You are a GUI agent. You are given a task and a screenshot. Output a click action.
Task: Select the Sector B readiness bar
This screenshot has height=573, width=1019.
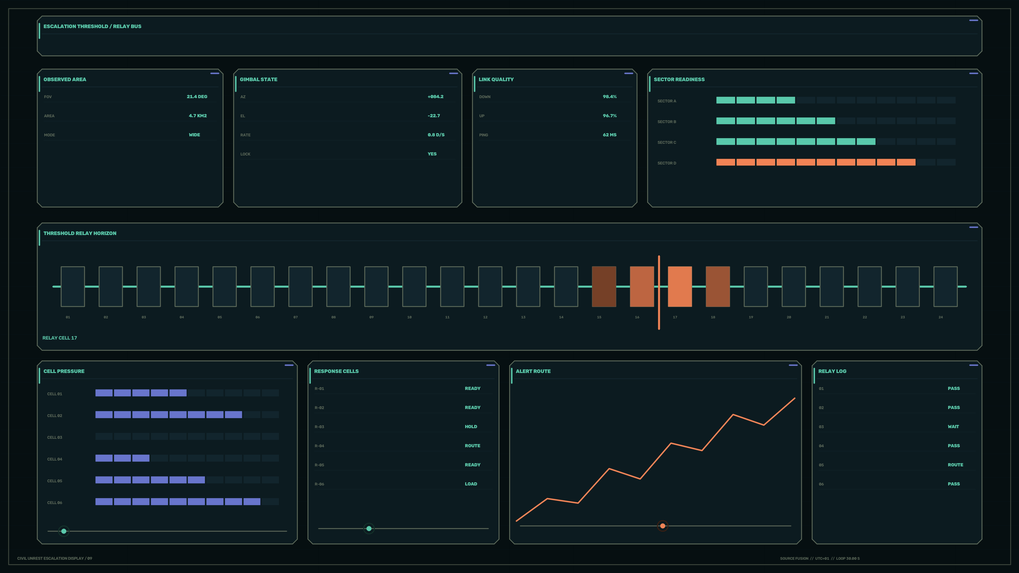pos(836,121)
